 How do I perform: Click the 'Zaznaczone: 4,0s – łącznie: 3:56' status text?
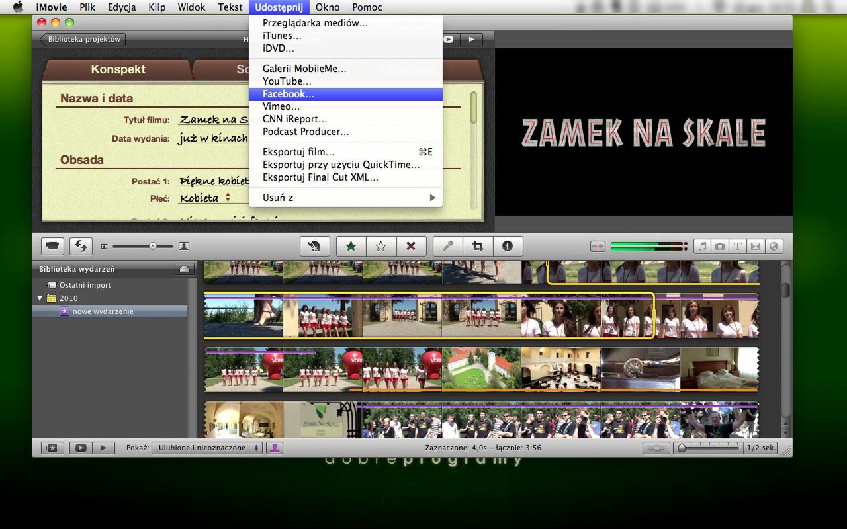tap(484, 448)
